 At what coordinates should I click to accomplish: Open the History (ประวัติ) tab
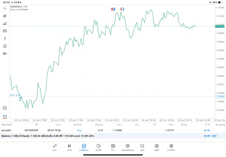coord(98,148)
